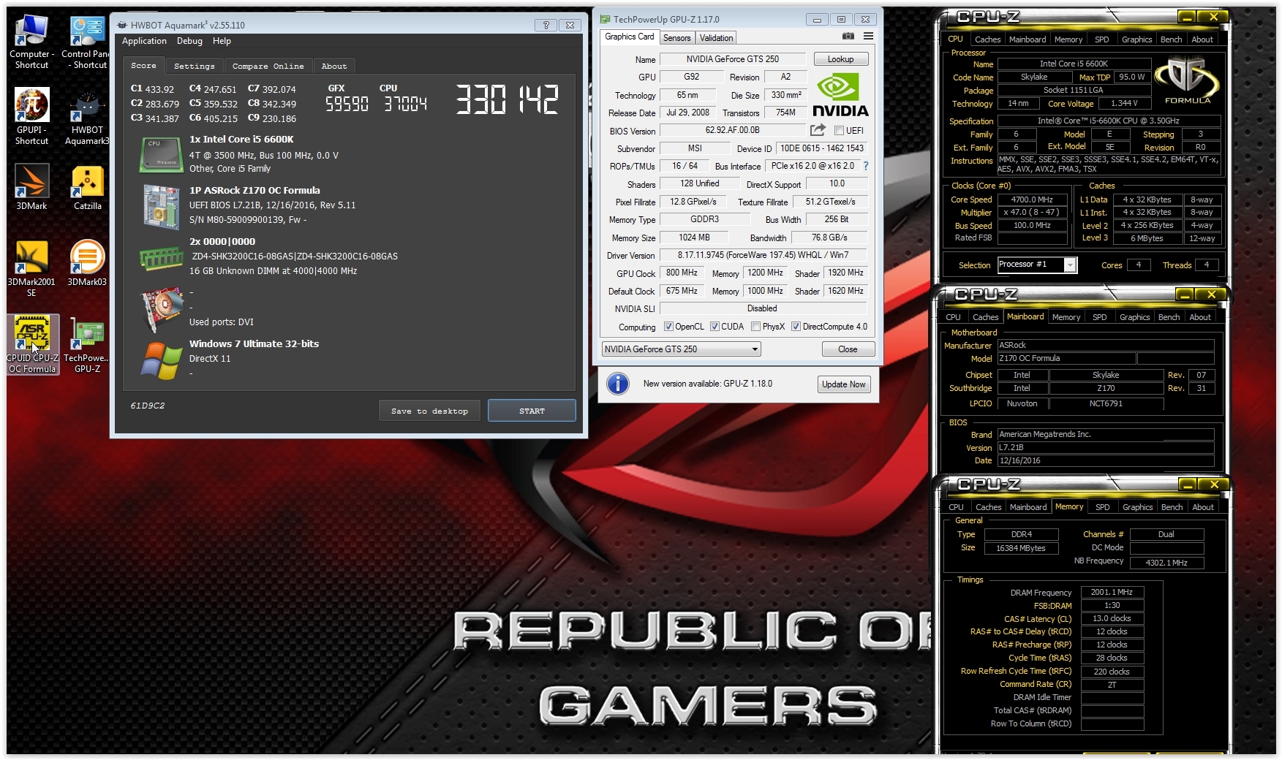Viewport: 1282px width, 760px height.
Task: Click the checksum text 61D9C2
Action: (x=148, y=406)
